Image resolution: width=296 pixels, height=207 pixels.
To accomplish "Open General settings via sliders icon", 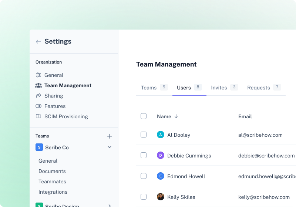I will pyautogui.click(x=38, y=75).
